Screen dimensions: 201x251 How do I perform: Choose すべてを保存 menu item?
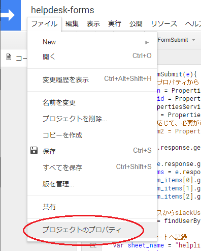92,168
